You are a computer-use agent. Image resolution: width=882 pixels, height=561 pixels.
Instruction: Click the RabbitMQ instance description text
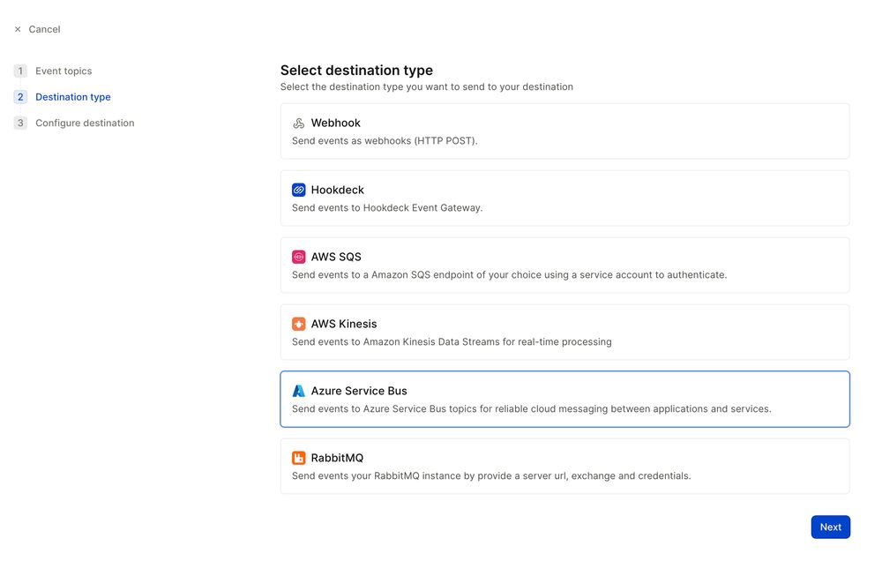[491, 475]
